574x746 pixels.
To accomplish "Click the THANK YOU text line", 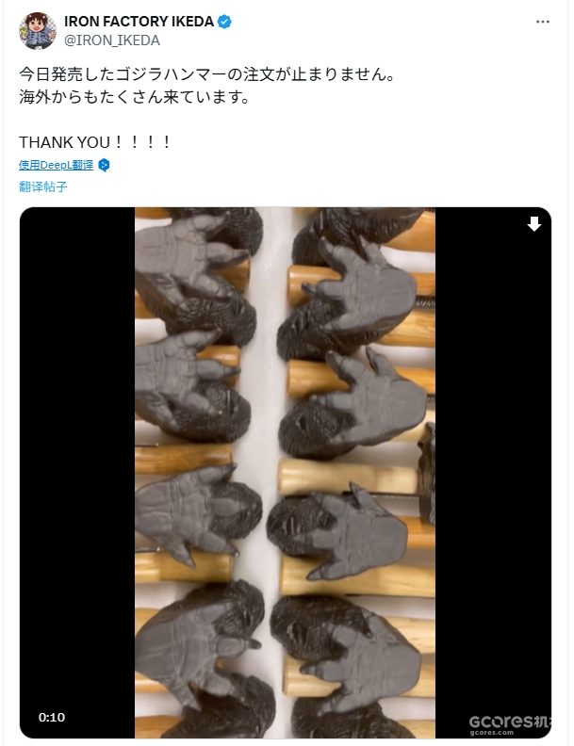I will 94,142.
